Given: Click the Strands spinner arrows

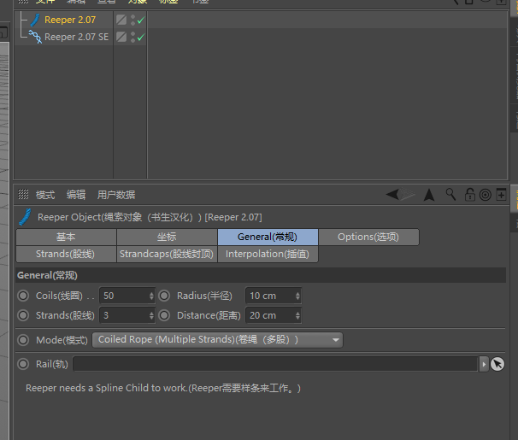Looking at the screenshot, I should click(x=151, y=315).
